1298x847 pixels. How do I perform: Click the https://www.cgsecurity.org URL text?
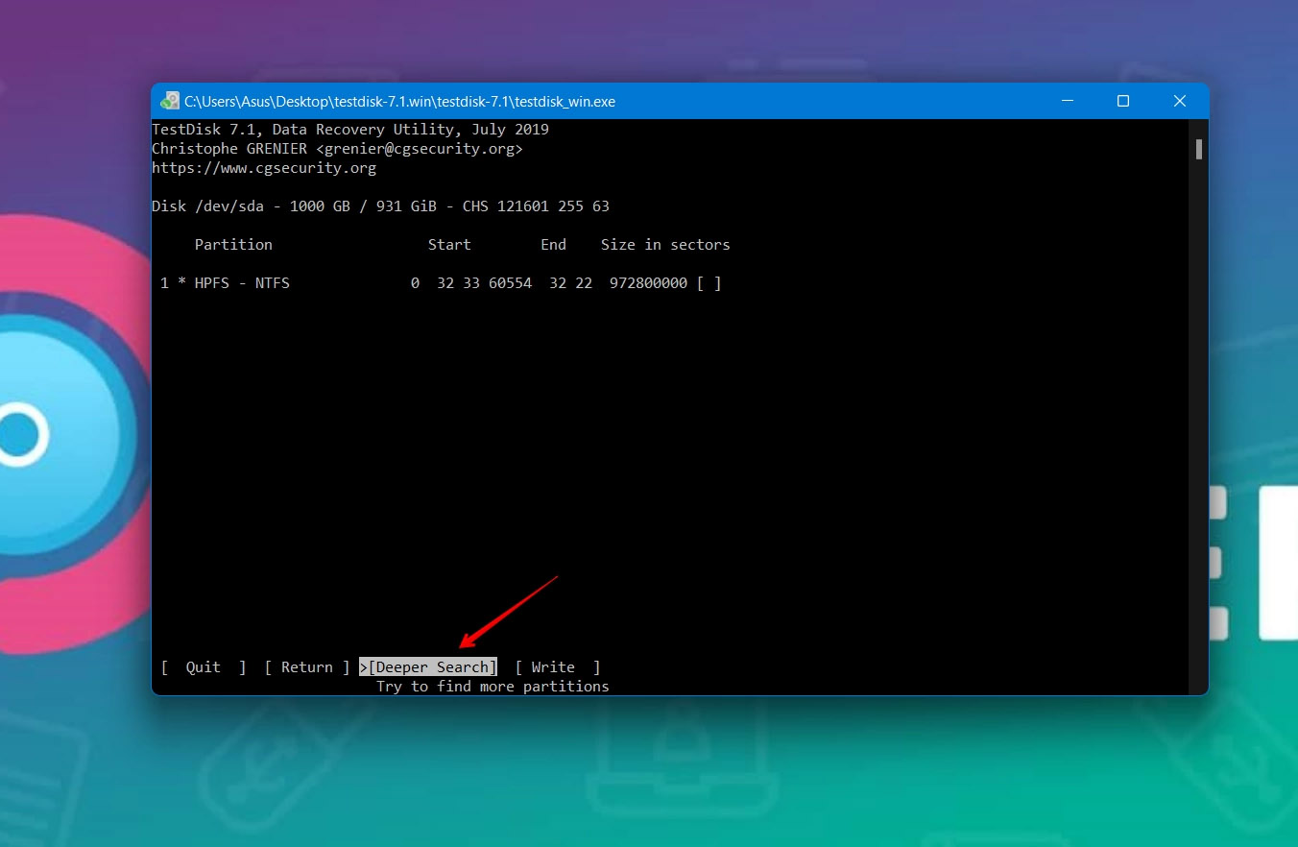point(264,168)
